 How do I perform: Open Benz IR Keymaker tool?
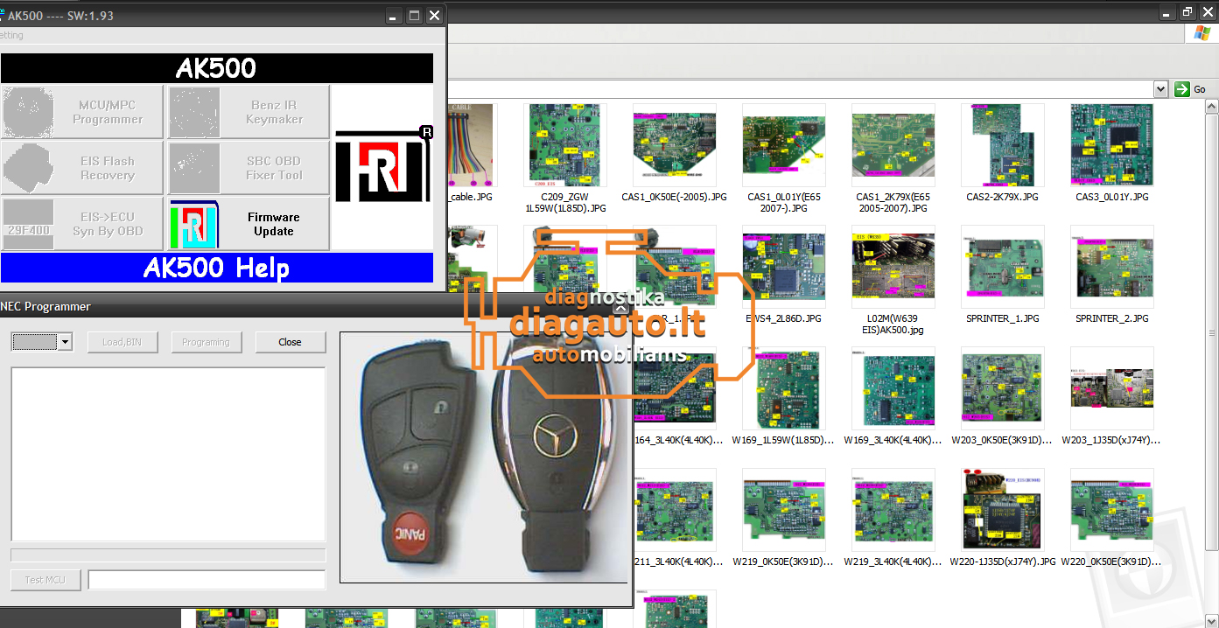(x=249, y=112)
